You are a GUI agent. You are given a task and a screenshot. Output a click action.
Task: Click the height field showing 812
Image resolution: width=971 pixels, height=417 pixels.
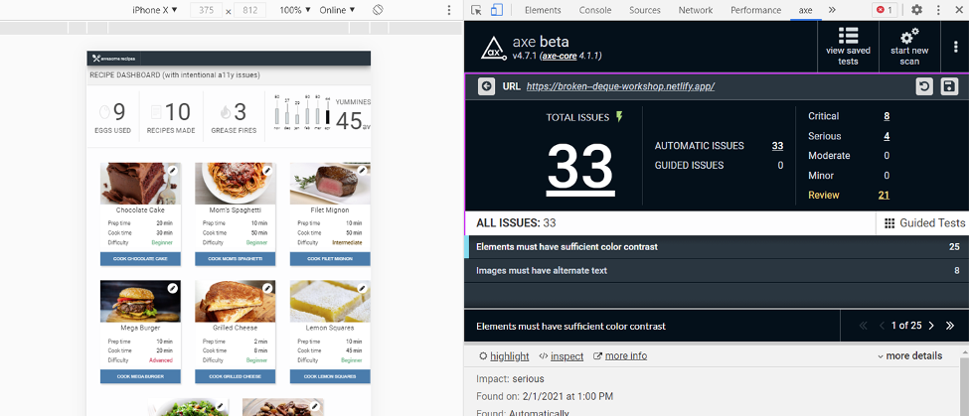pos(250,10)
